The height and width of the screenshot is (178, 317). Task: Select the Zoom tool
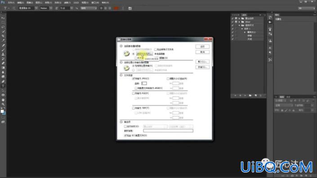[3, 104]
